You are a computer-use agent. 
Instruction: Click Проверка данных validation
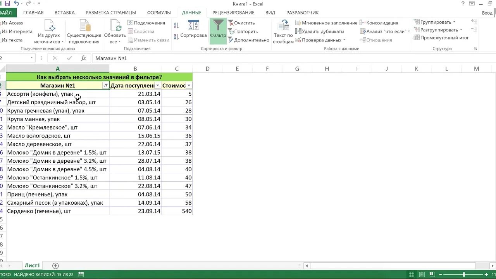click(318, 40)
